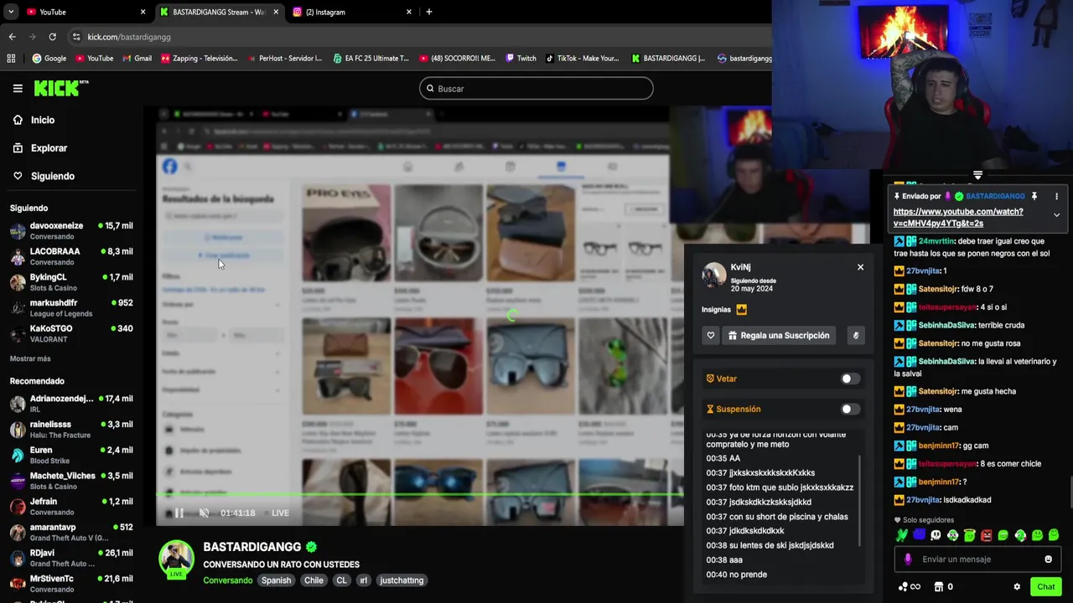
Task: Open LACOBRAAA channel in the sidebar
Action: tap(71, 256)
